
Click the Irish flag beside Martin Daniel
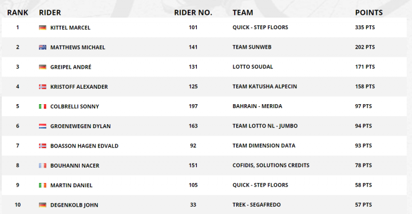(x=42, y=185)
